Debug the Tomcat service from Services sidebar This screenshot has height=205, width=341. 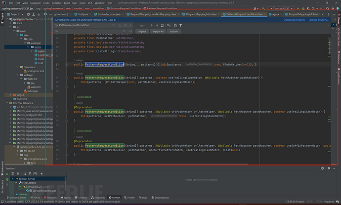click(7, 179)
